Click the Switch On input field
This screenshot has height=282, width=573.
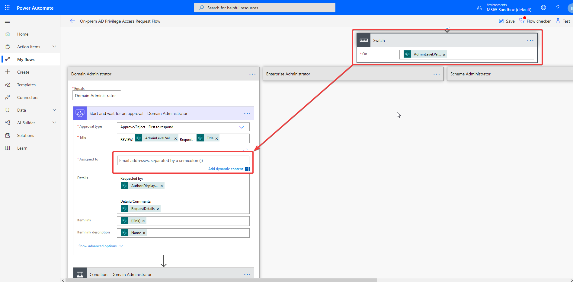466,54
